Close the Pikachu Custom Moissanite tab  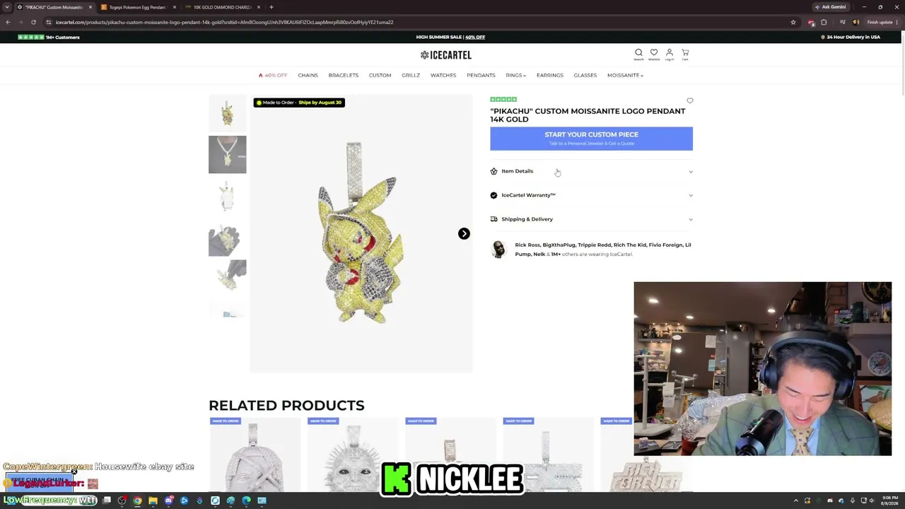[x=90, y=7]
